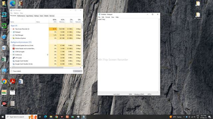Open Help menu in Notepad
The height and width of the screenshot is (119, 213).
click(x=117, y=17)
